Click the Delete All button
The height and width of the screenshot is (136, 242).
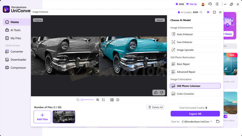tap(155, 107)
